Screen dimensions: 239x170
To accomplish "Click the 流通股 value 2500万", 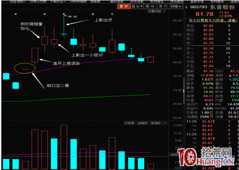I will coord(207,117).
